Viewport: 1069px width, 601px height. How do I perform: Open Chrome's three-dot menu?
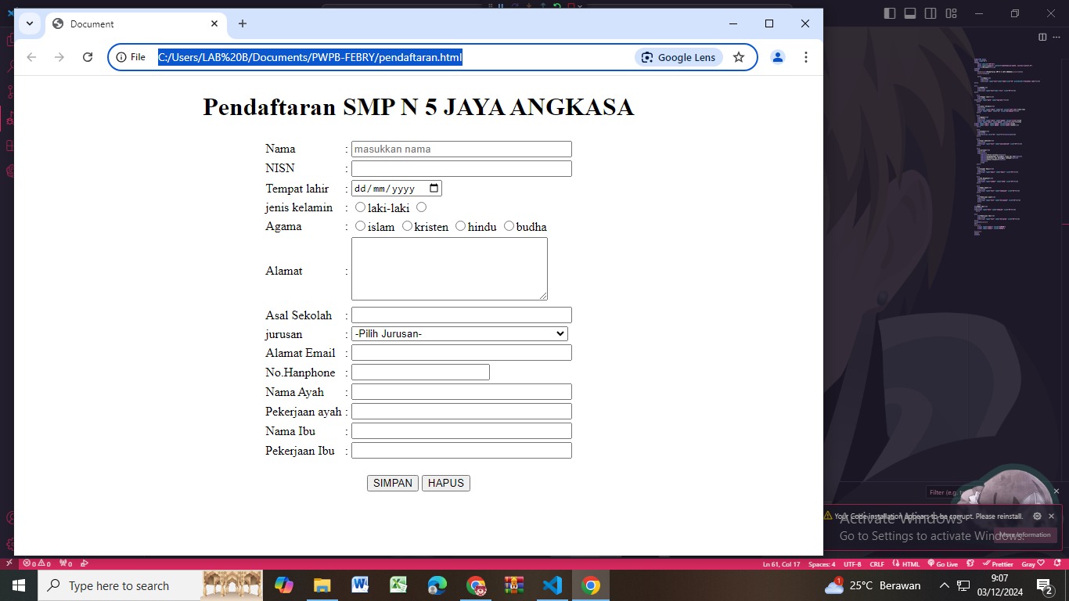click(805, 56)
